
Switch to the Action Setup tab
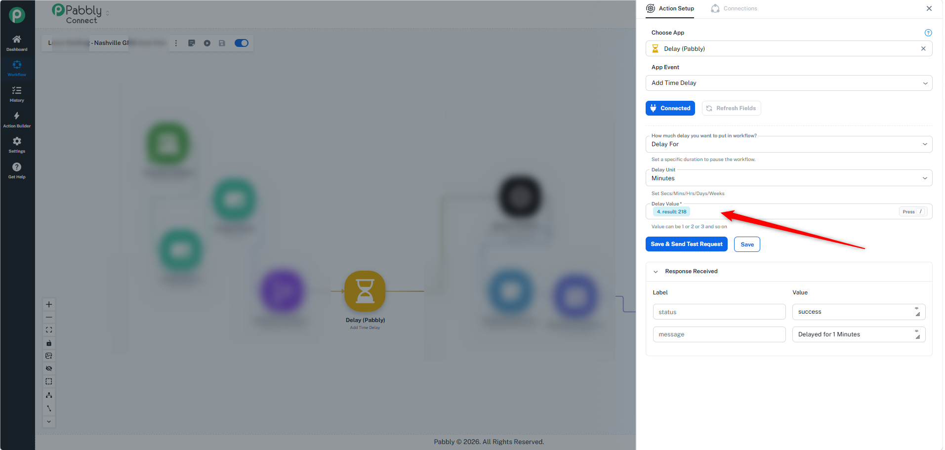tap(670, 8)
